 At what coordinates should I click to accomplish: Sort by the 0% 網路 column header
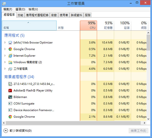tap(140, 26)
